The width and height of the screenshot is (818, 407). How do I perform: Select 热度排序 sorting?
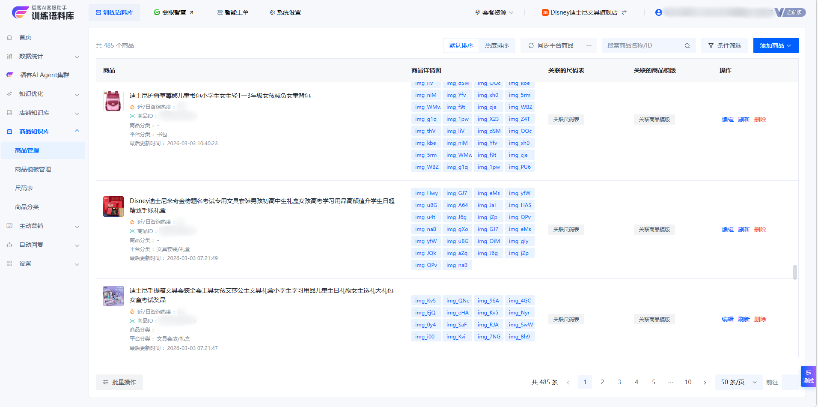[x=497, y=45]
